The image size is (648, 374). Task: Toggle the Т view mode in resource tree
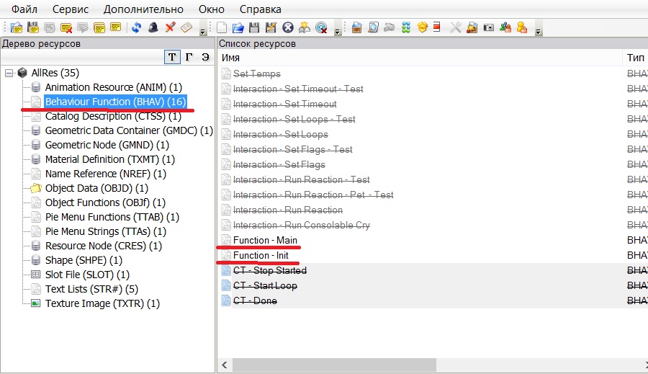pos(172,57)
